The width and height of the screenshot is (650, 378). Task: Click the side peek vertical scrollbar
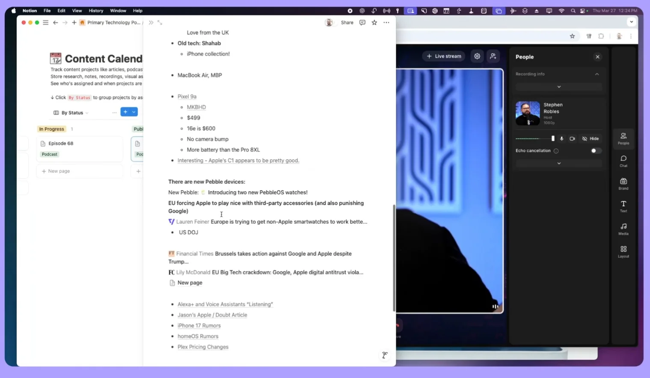point(394,258)
